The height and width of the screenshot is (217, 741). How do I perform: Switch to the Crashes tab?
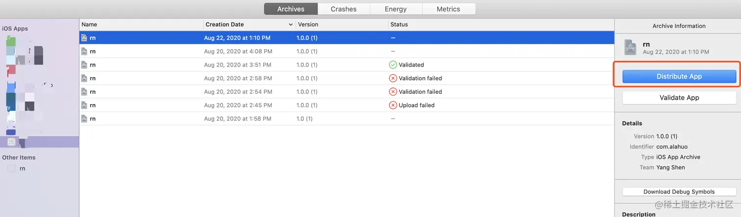point(344,9)
